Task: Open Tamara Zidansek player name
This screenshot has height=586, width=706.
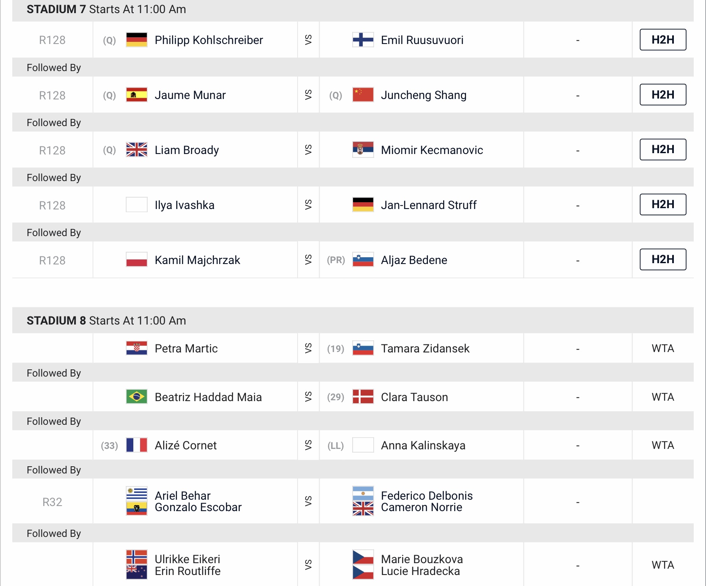Action: (x=425, y=349)
